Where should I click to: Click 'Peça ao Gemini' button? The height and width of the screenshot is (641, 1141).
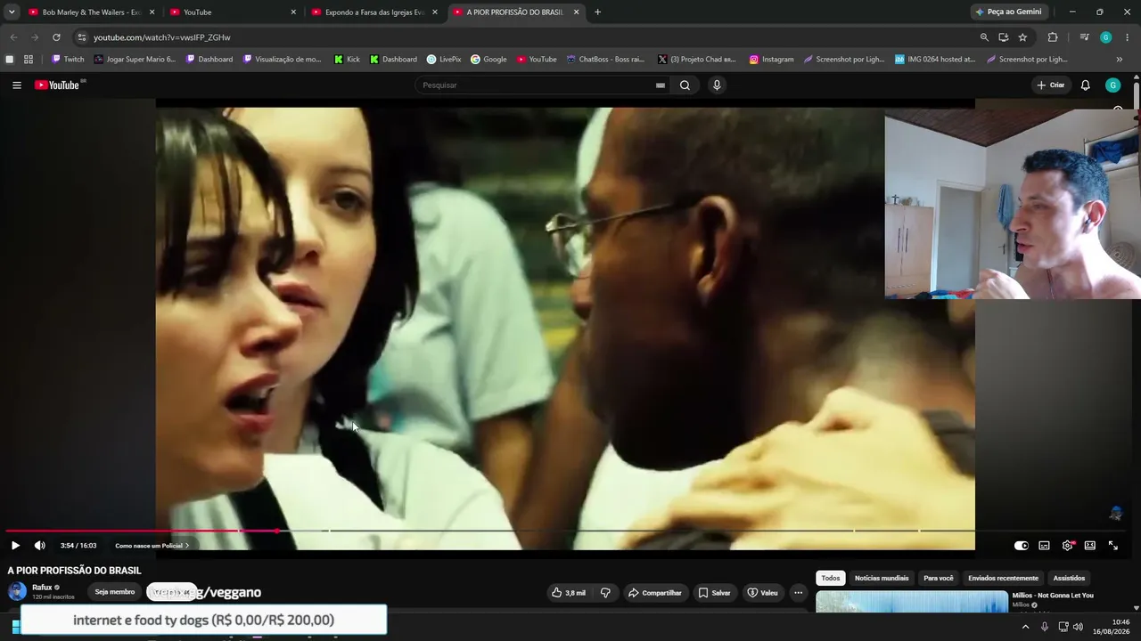(1009, 12)
